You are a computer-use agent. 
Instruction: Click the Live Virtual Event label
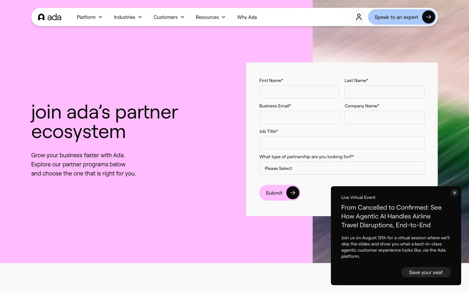[358, 197]
